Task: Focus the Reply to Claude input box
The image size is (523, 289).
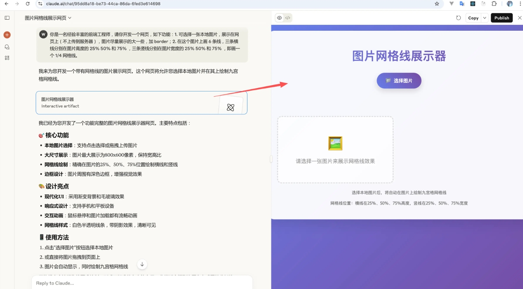Action: (x=142, y=283)
